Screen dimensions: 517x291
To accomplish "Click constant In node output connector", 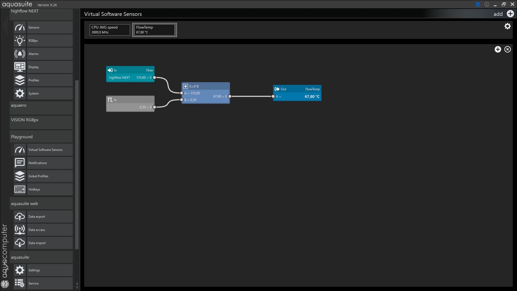I will click(x=155, y=107).
